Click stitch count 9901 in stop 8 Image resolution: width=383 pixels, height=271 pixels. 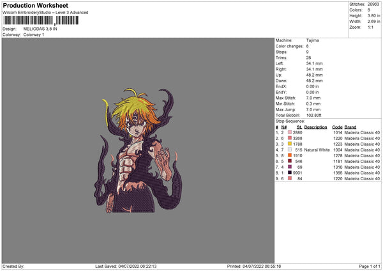297,173
